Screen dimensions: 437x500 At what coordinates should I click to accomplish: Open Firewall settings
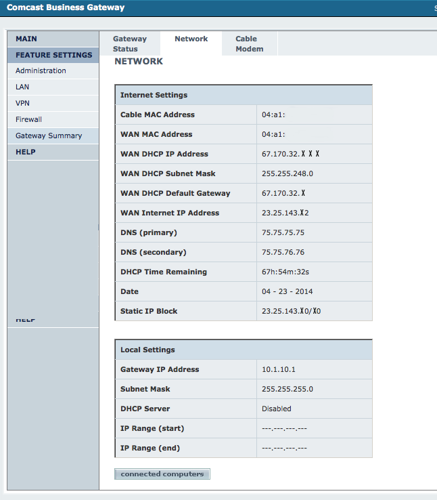pyautogui.click(x=53, y=119)
